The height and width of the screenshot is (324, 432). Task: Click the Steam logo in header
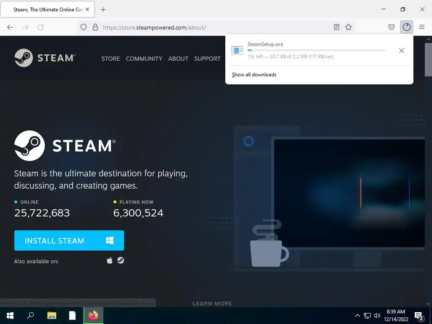coord(45,58)
